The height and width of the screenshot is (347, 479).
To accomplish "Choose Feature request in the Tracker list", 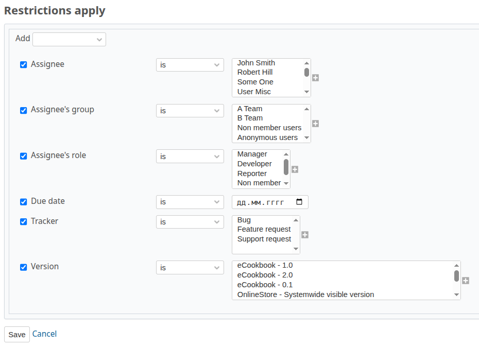I will click(x=264, y=229).
